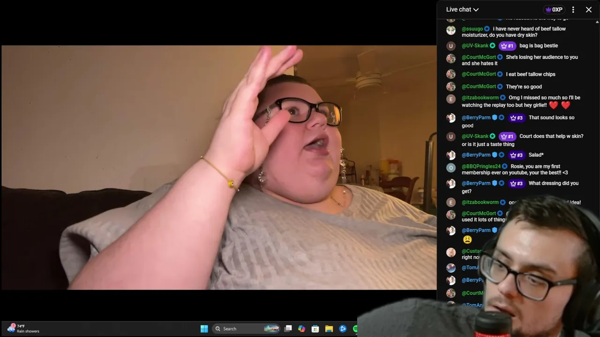This screenshot has width=600, height=337.
Task: Click the #1 badge beside 'Court does that help'
Action: [507, 137]
